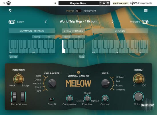Click the Room gold knob
Screen dimensions: 157x115
pyautogui.click(x=138, y=79)
